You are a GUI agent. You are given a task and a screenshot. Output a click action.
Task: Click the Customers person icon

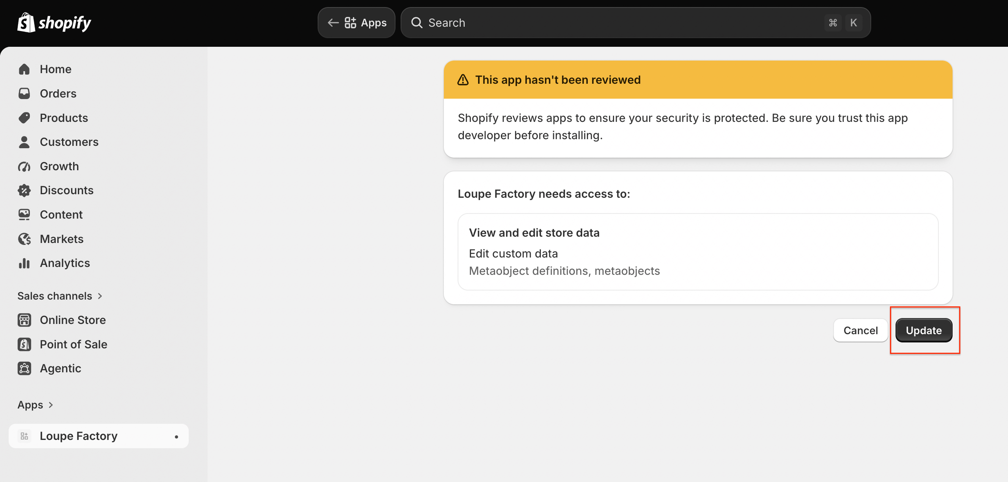pos(24,142)
